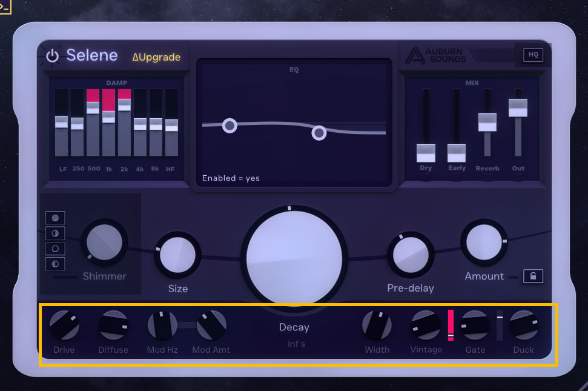This screenshot has height=391, width=588.
Task: Select the second shimmer mode icon
Action: tap(55, 233)
